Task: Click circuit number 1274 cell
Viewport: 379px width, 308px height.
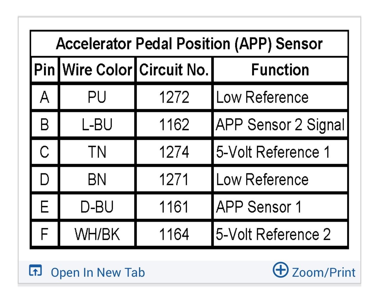Action: 174,152
